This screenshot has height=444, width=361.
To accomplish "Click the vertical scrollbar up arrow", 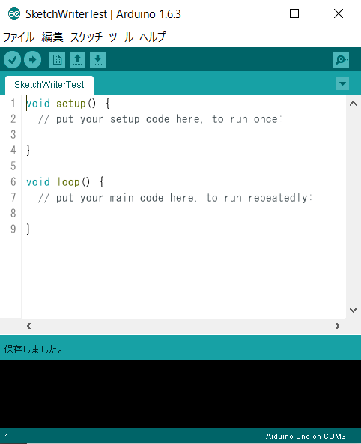I will tap(353, 103).
